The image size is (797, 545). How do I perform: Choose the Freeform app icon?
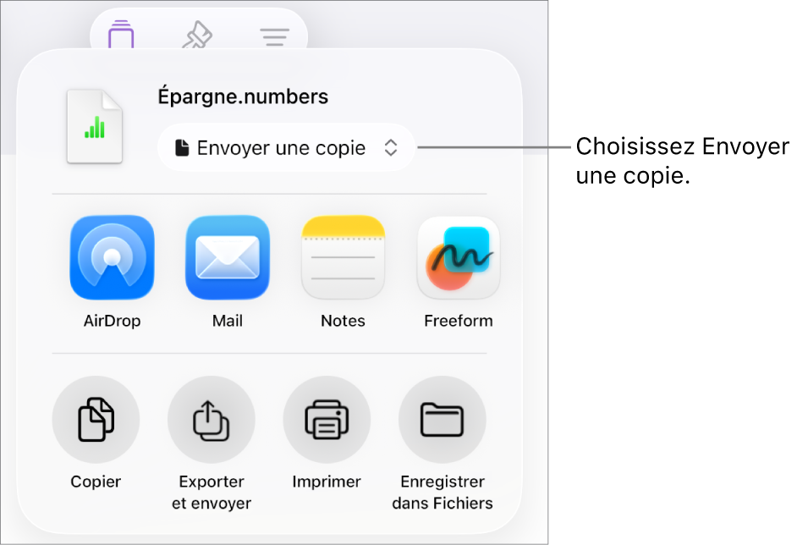(x=459, y=257)
